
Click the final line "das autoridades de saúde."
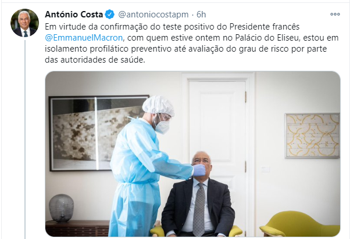click(x=95, y=60)
